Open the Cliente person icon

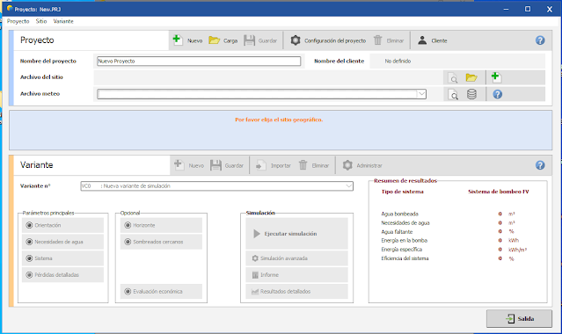click(x=422, y=40)
